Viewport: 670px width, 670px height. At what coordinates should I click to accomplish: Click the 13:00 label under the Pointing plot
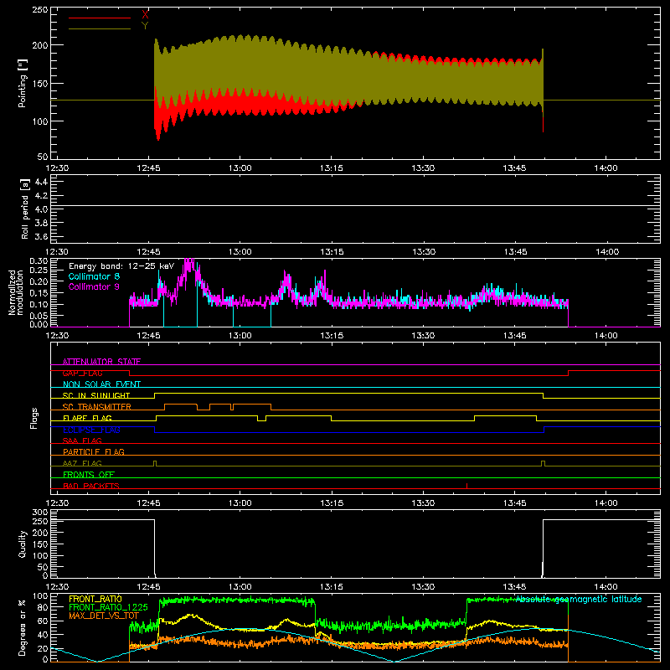coord(240,168)
